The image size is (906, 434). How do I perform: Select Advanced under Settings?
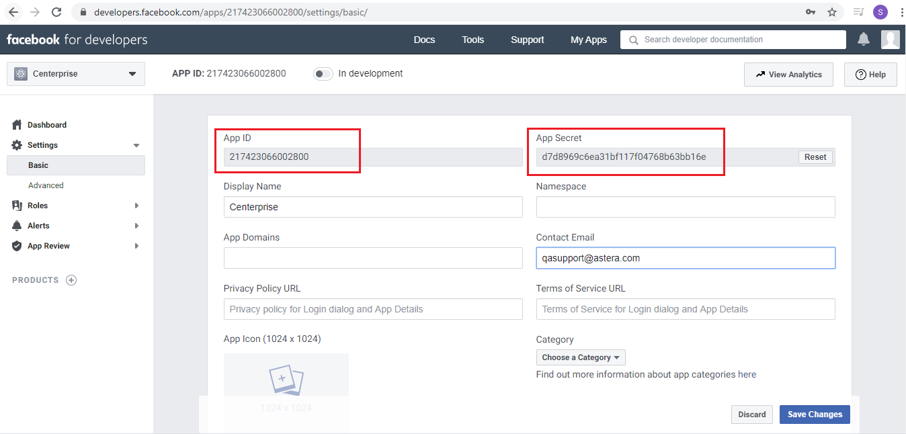pos(46,185)
